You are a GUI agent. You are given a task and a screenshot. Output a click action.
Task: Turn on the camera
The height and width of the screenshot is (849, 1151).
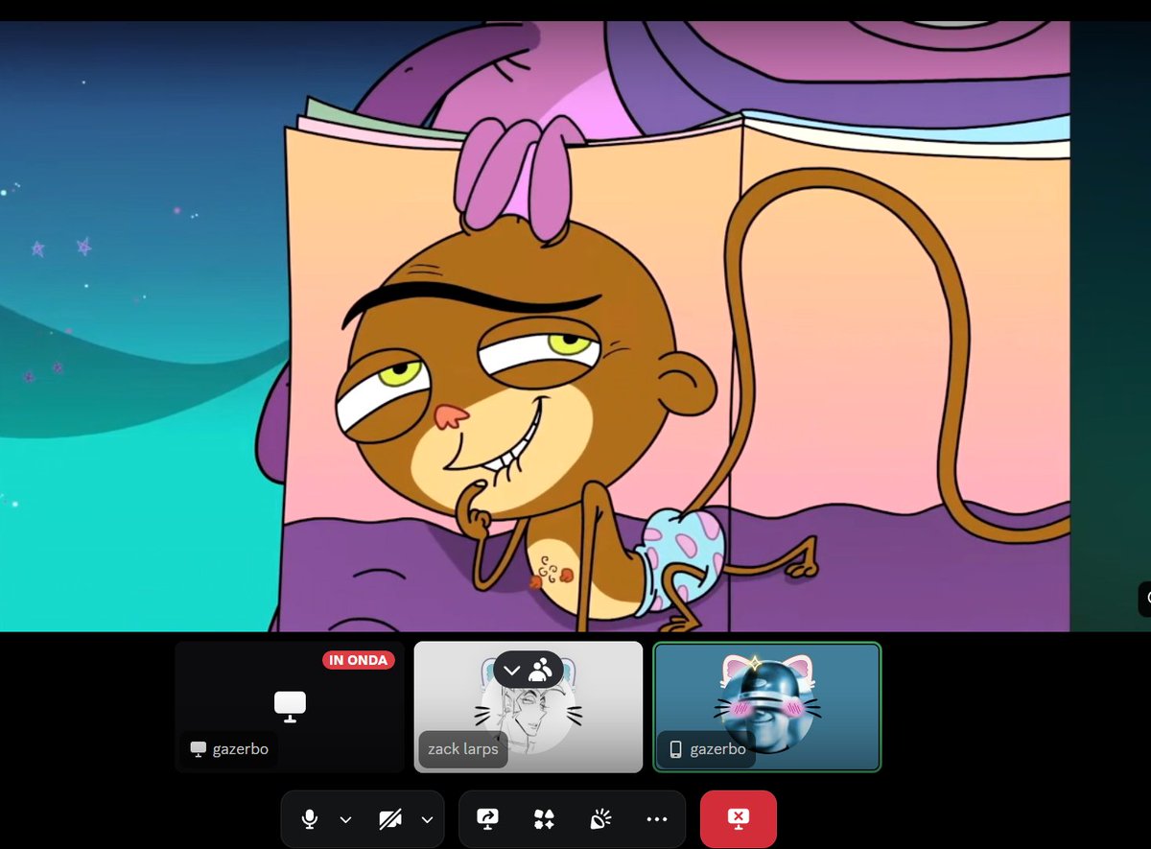coord(390,819)
